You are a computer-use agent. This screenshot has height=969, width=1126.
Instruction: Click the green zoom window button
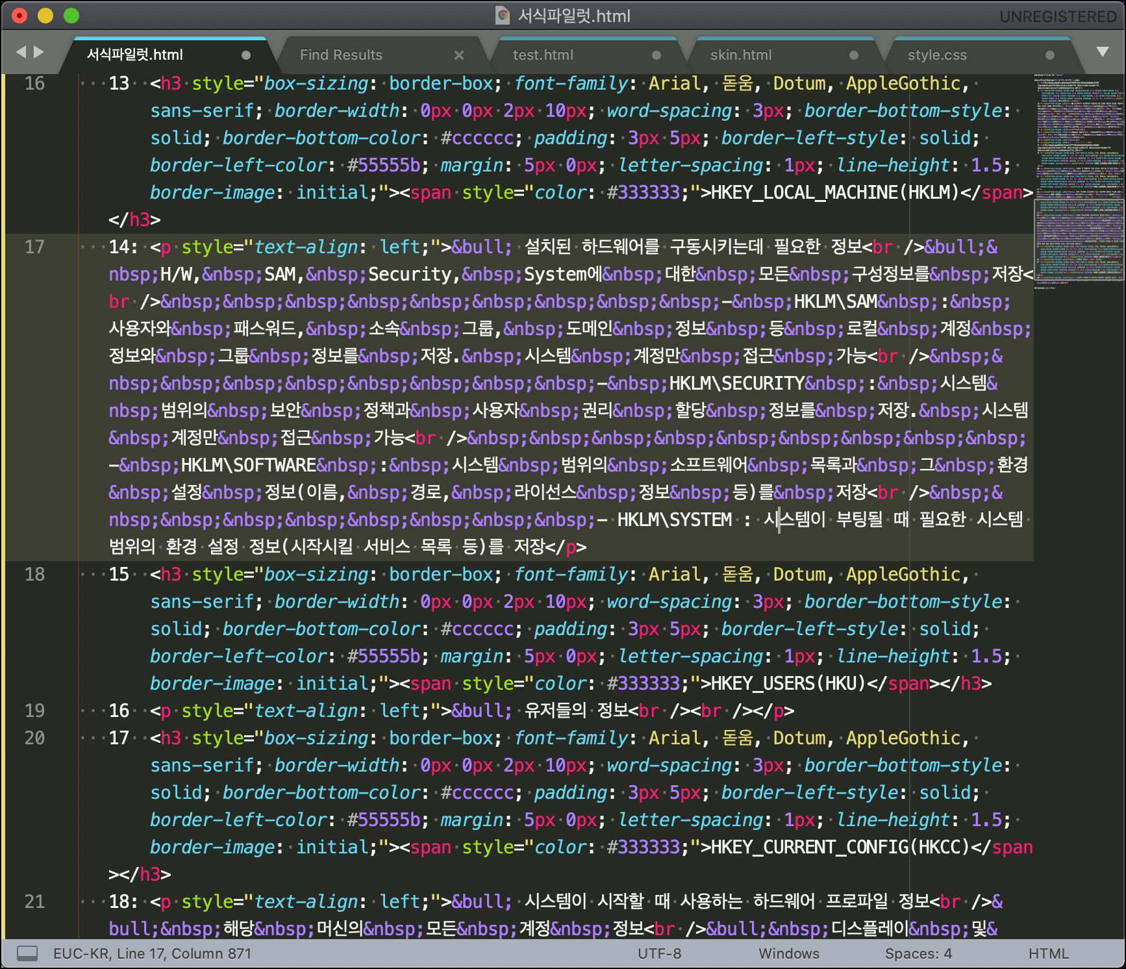pyautogui.click(x=71, y=16)
